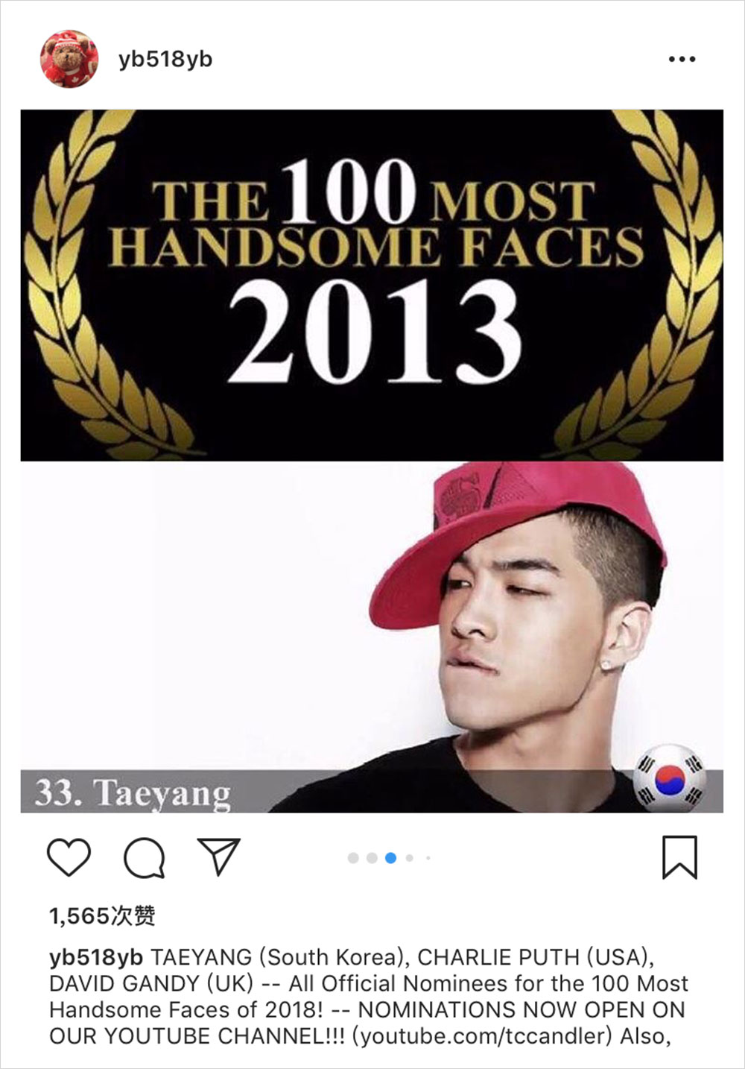Jump to fourth carousel dot
Screen dimensions: 745x1069
pyautogui.click(x=409, y=858)
